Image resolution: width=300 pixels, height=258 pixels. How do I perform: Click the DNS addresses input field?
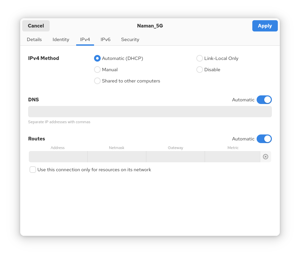pyautogui.click(x=150, y=112)
